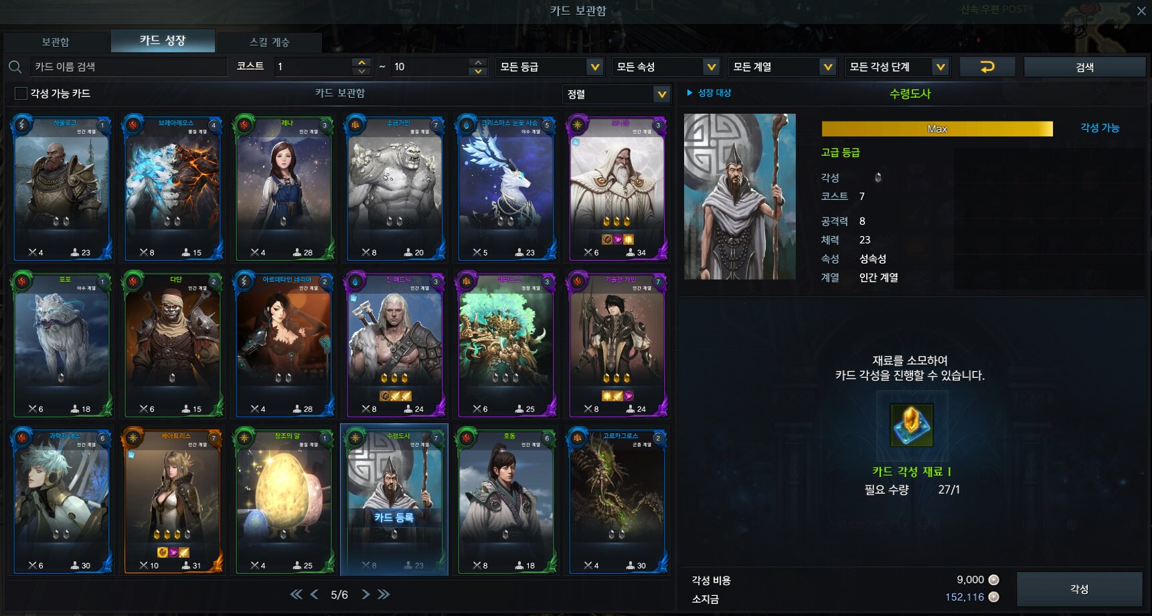
Task: Increase the minimum 코스트 value
Action: (x=361, y=62)
